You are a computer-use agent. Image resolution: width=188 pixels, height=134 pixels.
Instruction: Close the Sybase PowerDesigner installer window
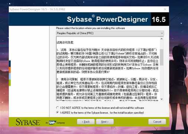pyautogui.click(x=165, y=9)
